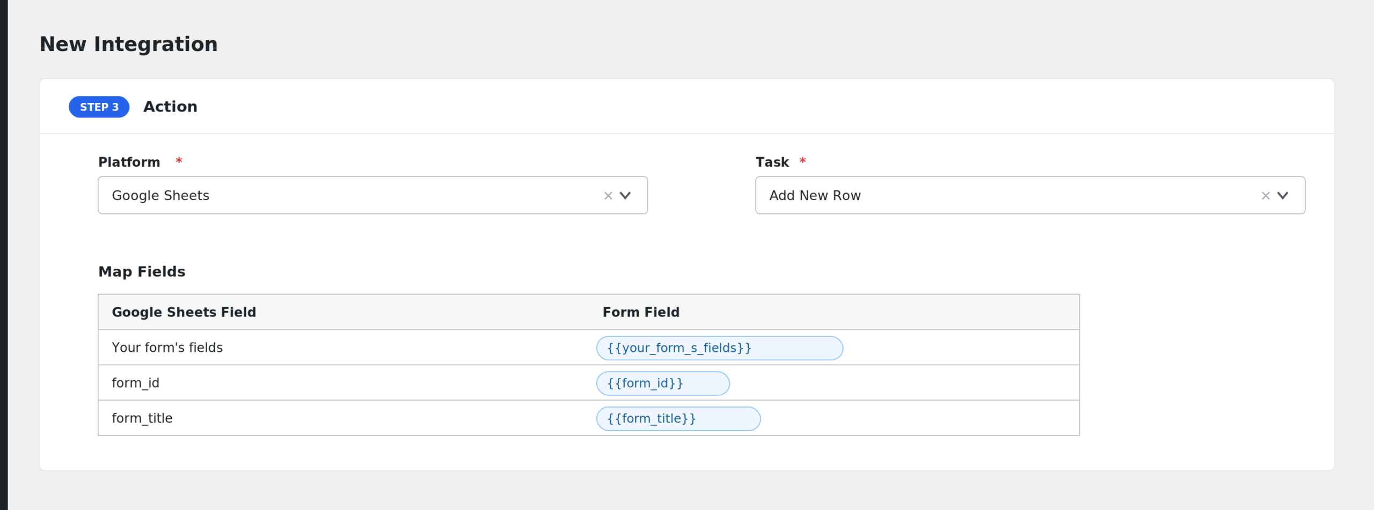This screenshot has width=1374, height=510.
Task: Click the Google Sheets Field column header
Action: point(184,312)
